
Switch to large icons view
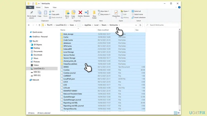coord(179,113)
